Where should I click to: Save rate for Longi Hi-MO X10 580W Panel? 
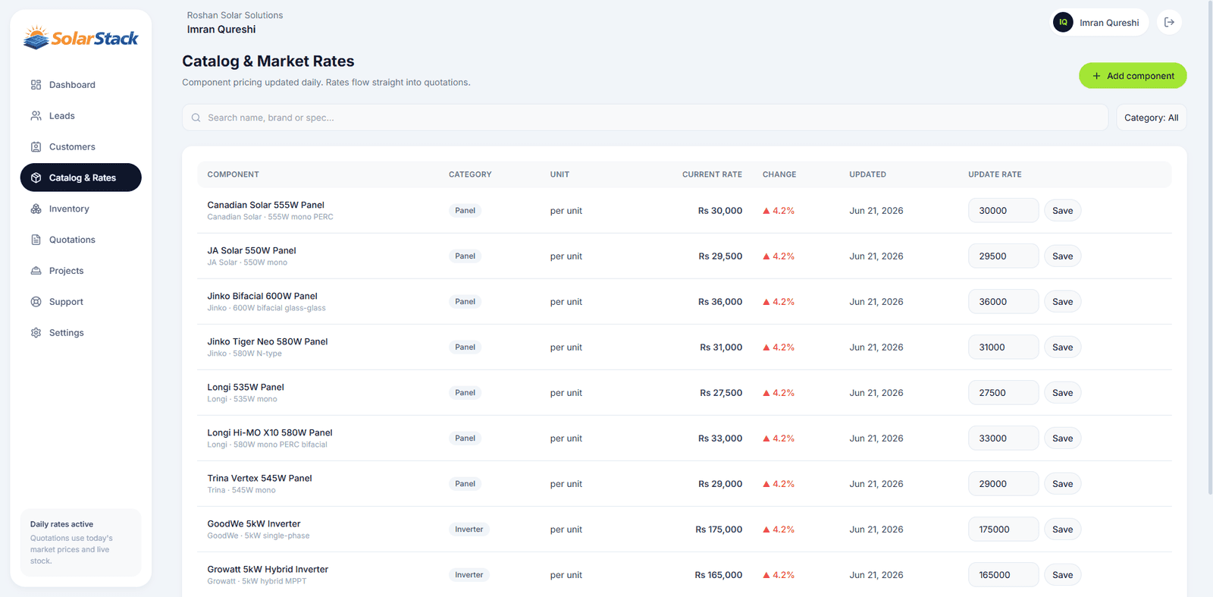click(1062, 438)
